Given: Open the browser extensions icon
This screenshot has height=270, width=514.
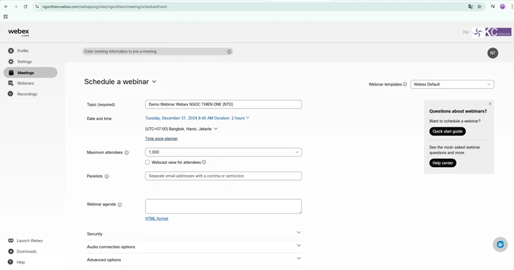Looking at the screenshot, I should tap(493, 6).
